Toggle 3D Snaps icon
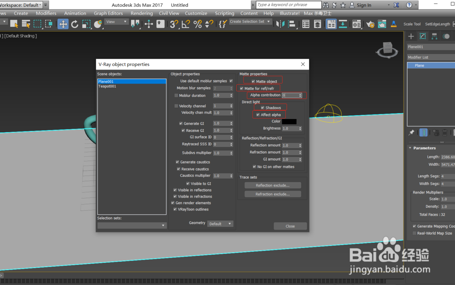This screenshot has height=285, width=455. tap(174, 24)
